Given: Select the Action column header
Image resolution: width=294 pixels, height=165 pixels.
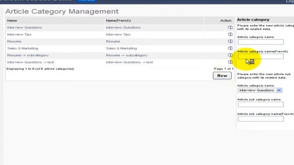Looking at the screenshot, I should click(226, 21).
